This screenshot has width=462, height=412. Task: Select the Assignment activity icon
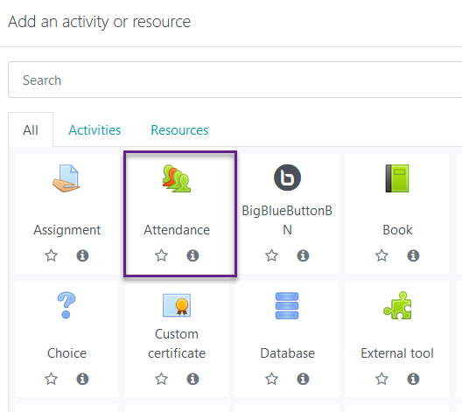coord(66,178)
